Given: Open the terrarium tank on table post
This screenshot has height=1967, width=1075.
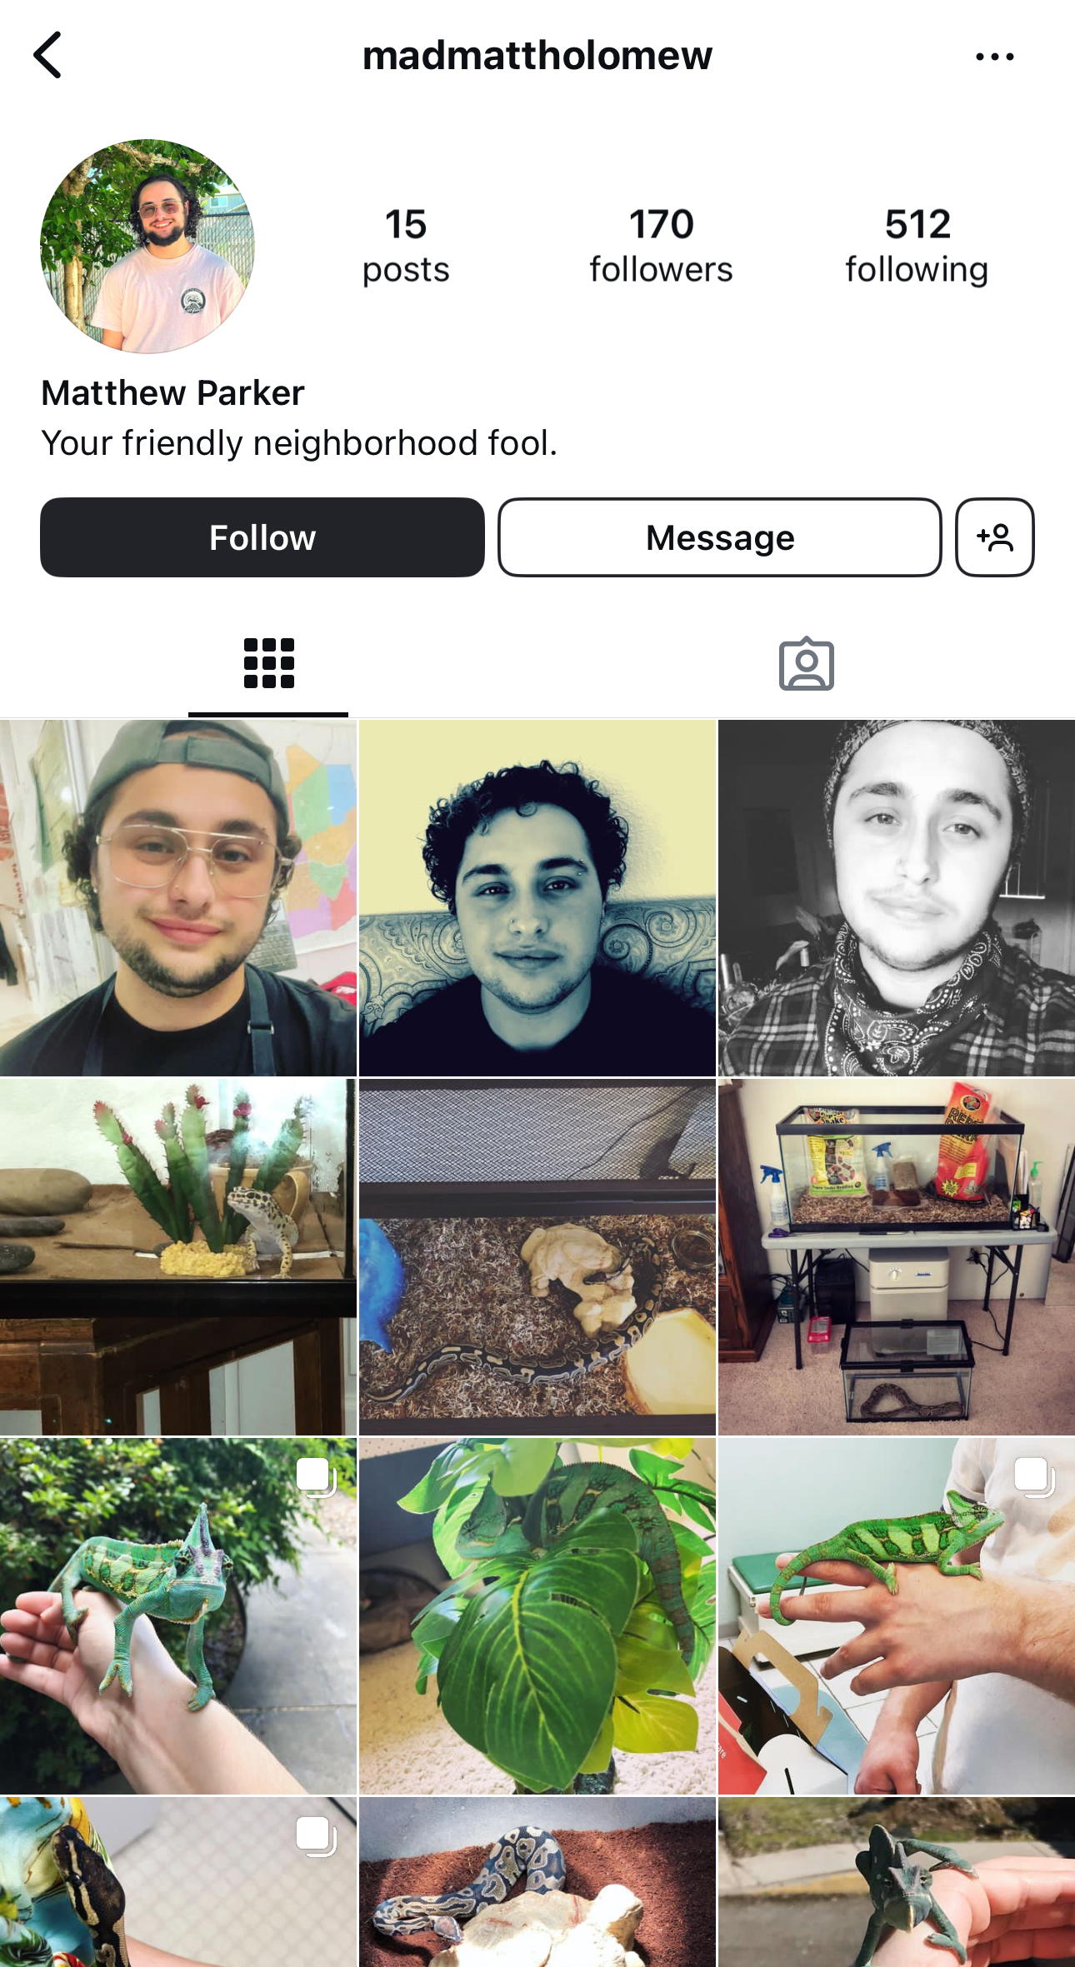Looking at the screenshot, I should [897, 1257].
